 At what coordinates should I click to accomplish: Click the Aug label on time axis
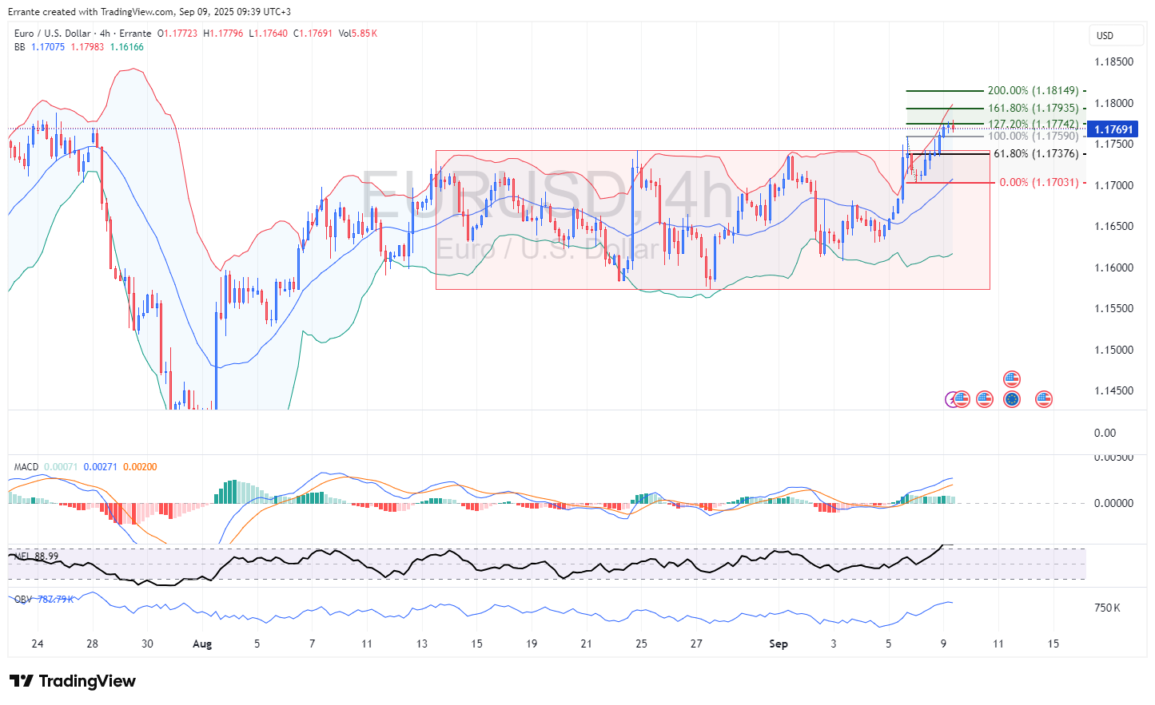point(202,644)
